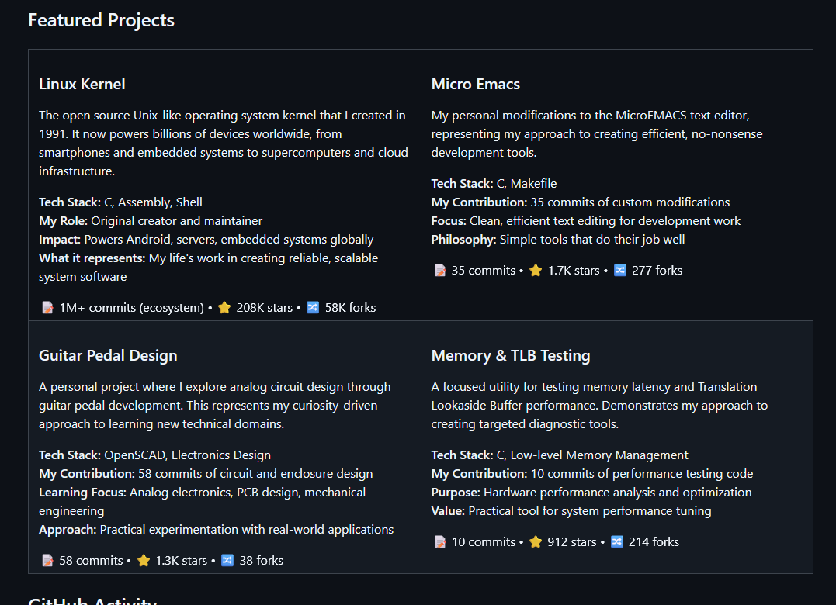Click the 'What it represents' line

click(x=209, y=268)
